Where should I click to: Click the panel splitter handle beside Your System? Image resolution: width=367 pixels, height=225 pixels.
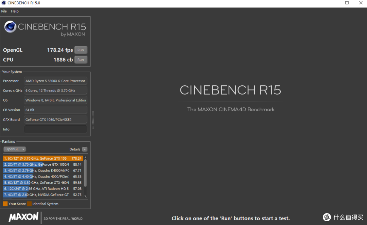point(93,120)
